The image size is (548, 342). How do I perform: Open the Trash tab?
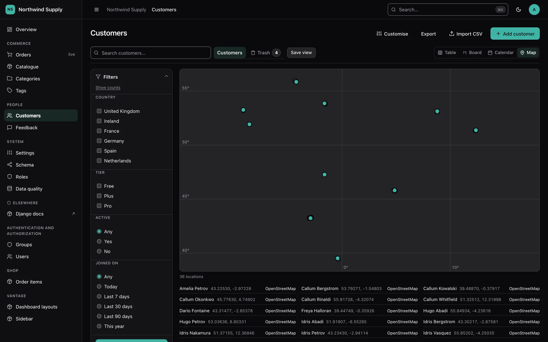click(x=266, y=53)
